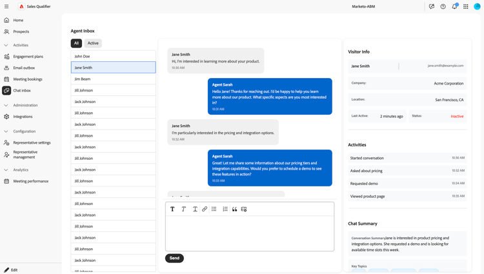Click the Inactive status value
The image size is (484, 274).
457,116
